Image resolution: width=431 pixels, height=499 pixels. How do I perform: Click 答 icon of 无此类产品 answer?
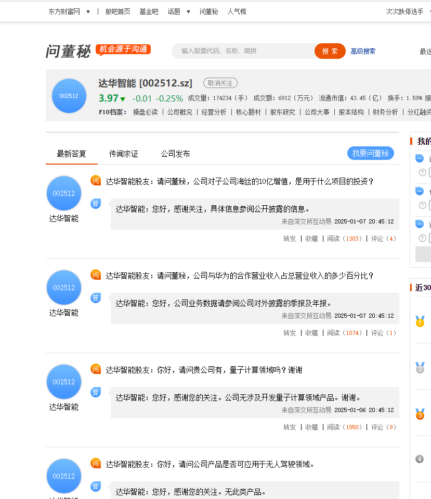(96, 486)
